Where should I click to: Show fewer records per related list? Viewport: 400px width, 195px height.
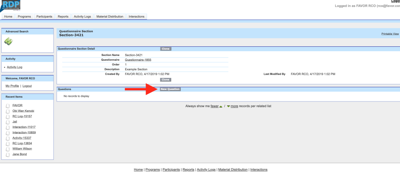click(214, 106)
